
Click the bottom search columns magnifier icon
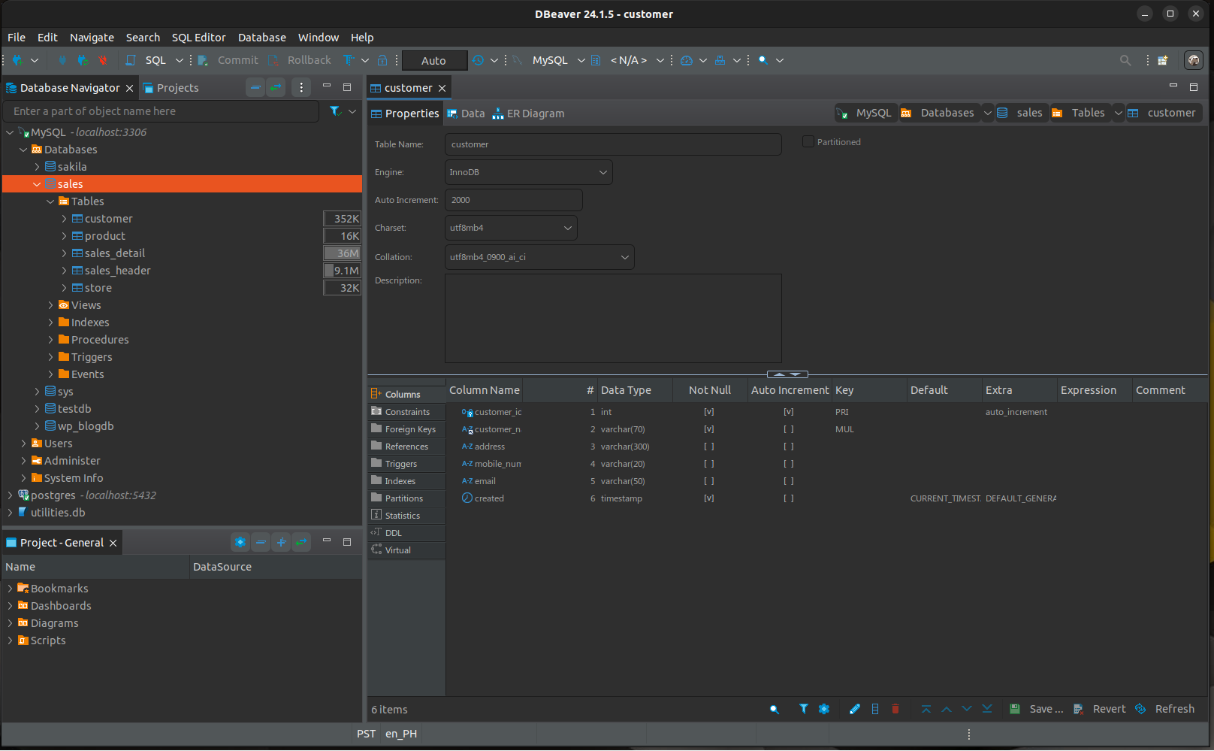pos(775,709)
